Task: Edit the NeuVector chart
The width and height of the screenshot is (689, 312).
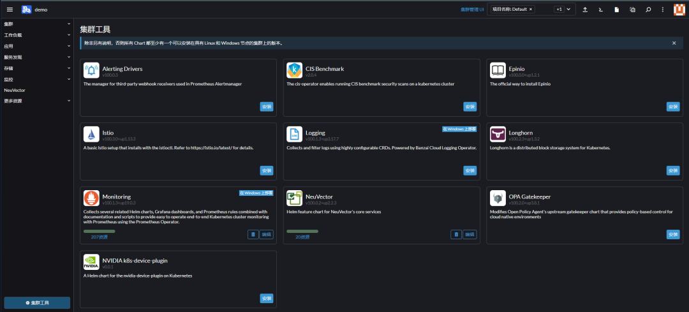Action: [x=470, y=234]
